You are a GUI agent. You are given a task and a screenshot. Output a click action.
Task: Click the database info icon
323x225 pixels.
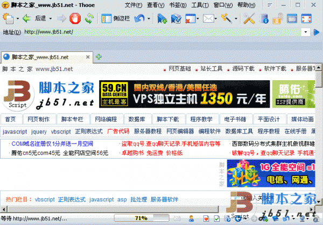[x=264, y=18]
